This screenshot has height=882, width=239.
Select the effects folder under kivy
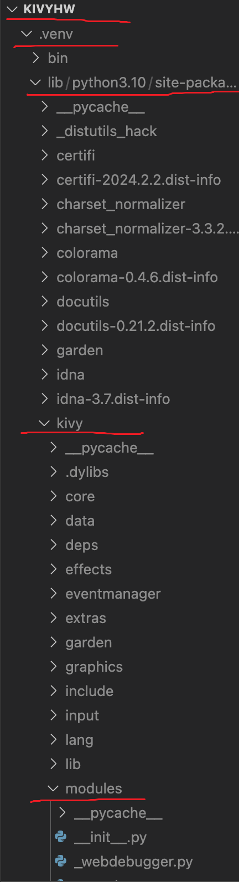[x=89, y=569]
